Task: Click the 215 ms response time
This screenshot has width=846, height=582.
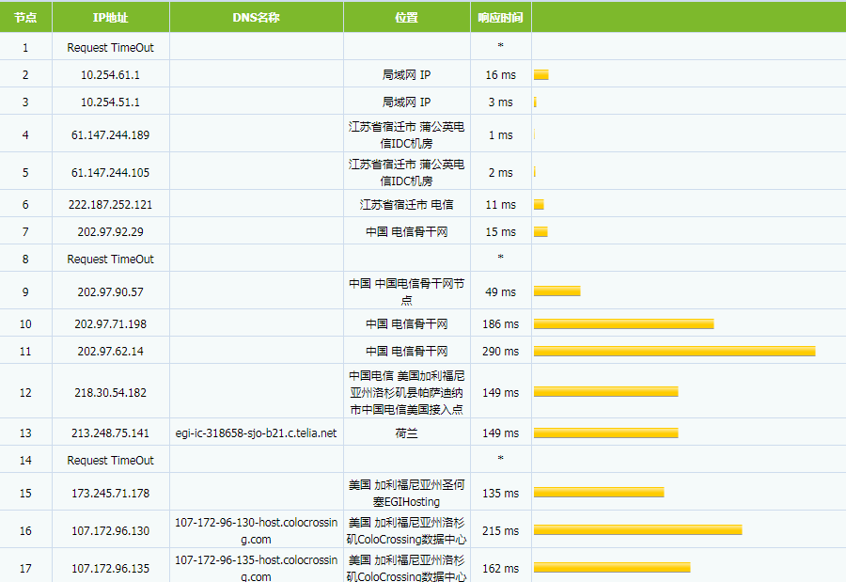Action: click(x=500, y=530)
